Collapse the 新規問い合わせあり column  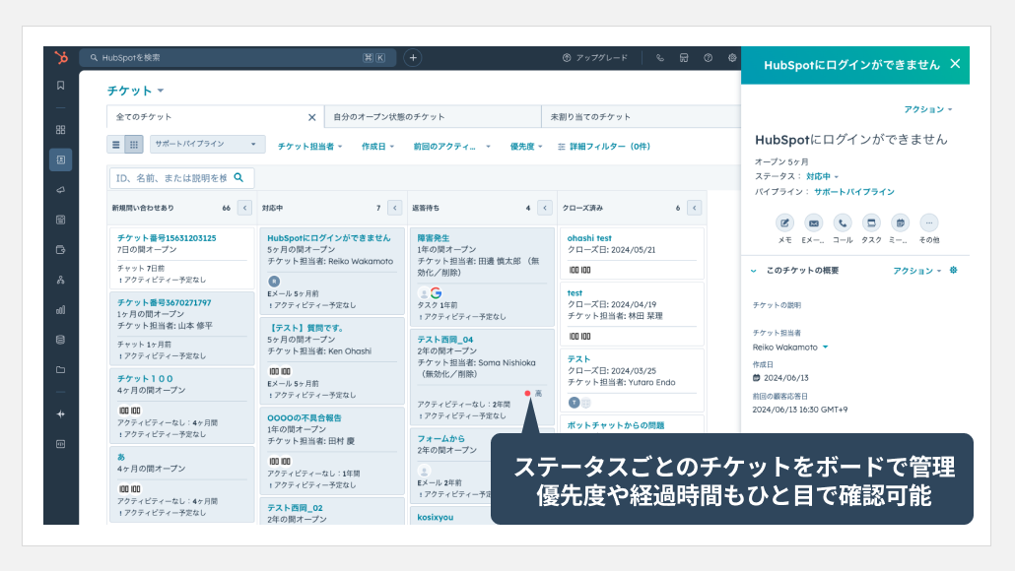(x=244, y=209)
